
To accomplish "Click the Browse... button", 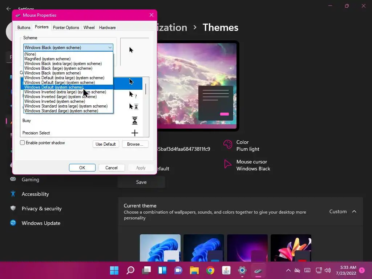I will pos(135,144).
